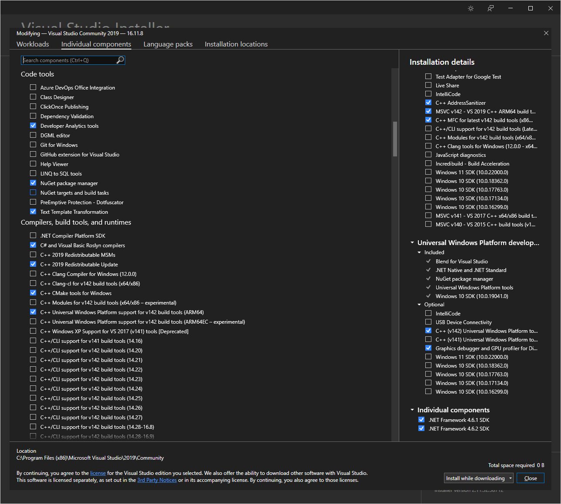Click the Close button
This screenshot has height=504, width=561.
pyautogui.click(x=531, y=478)
